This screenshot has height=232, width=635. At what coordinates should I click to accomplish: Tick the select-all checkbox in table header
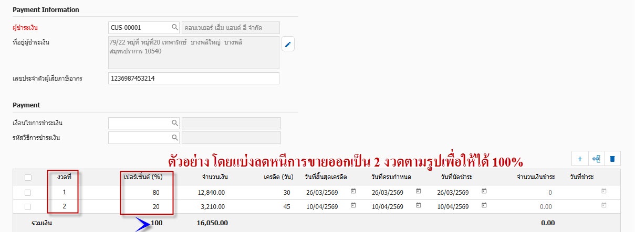28,178
